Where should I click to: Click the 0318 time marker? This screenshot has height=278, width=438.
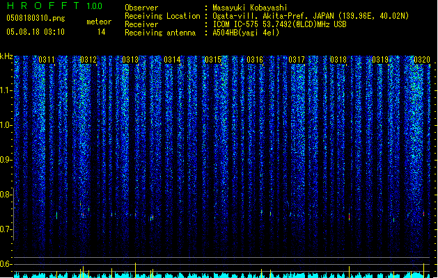pos(338,60)
